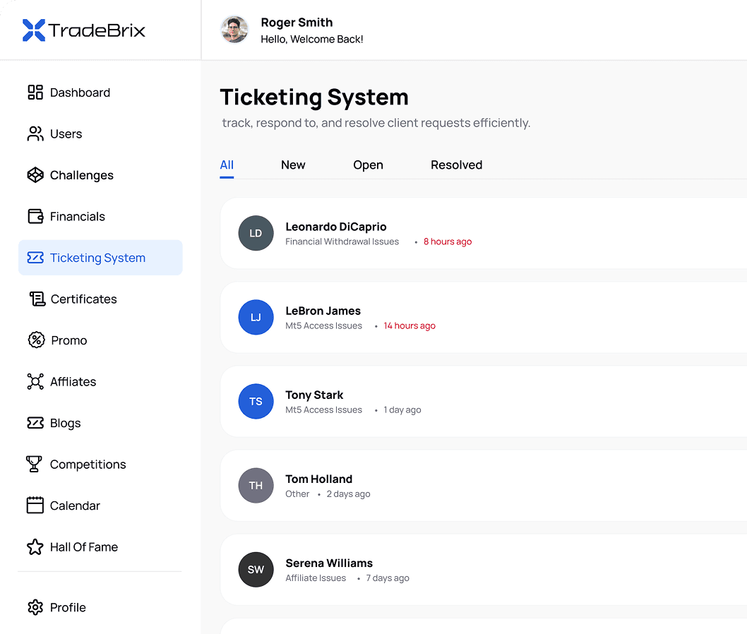This screenshot has width=747, height=634.
Task: Click Serena Williams' SW avatar
Action: (256, 570)
